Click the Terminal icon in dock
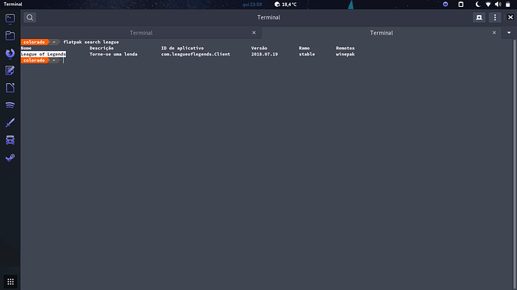517x290 pixels. (x=10, y=18)
